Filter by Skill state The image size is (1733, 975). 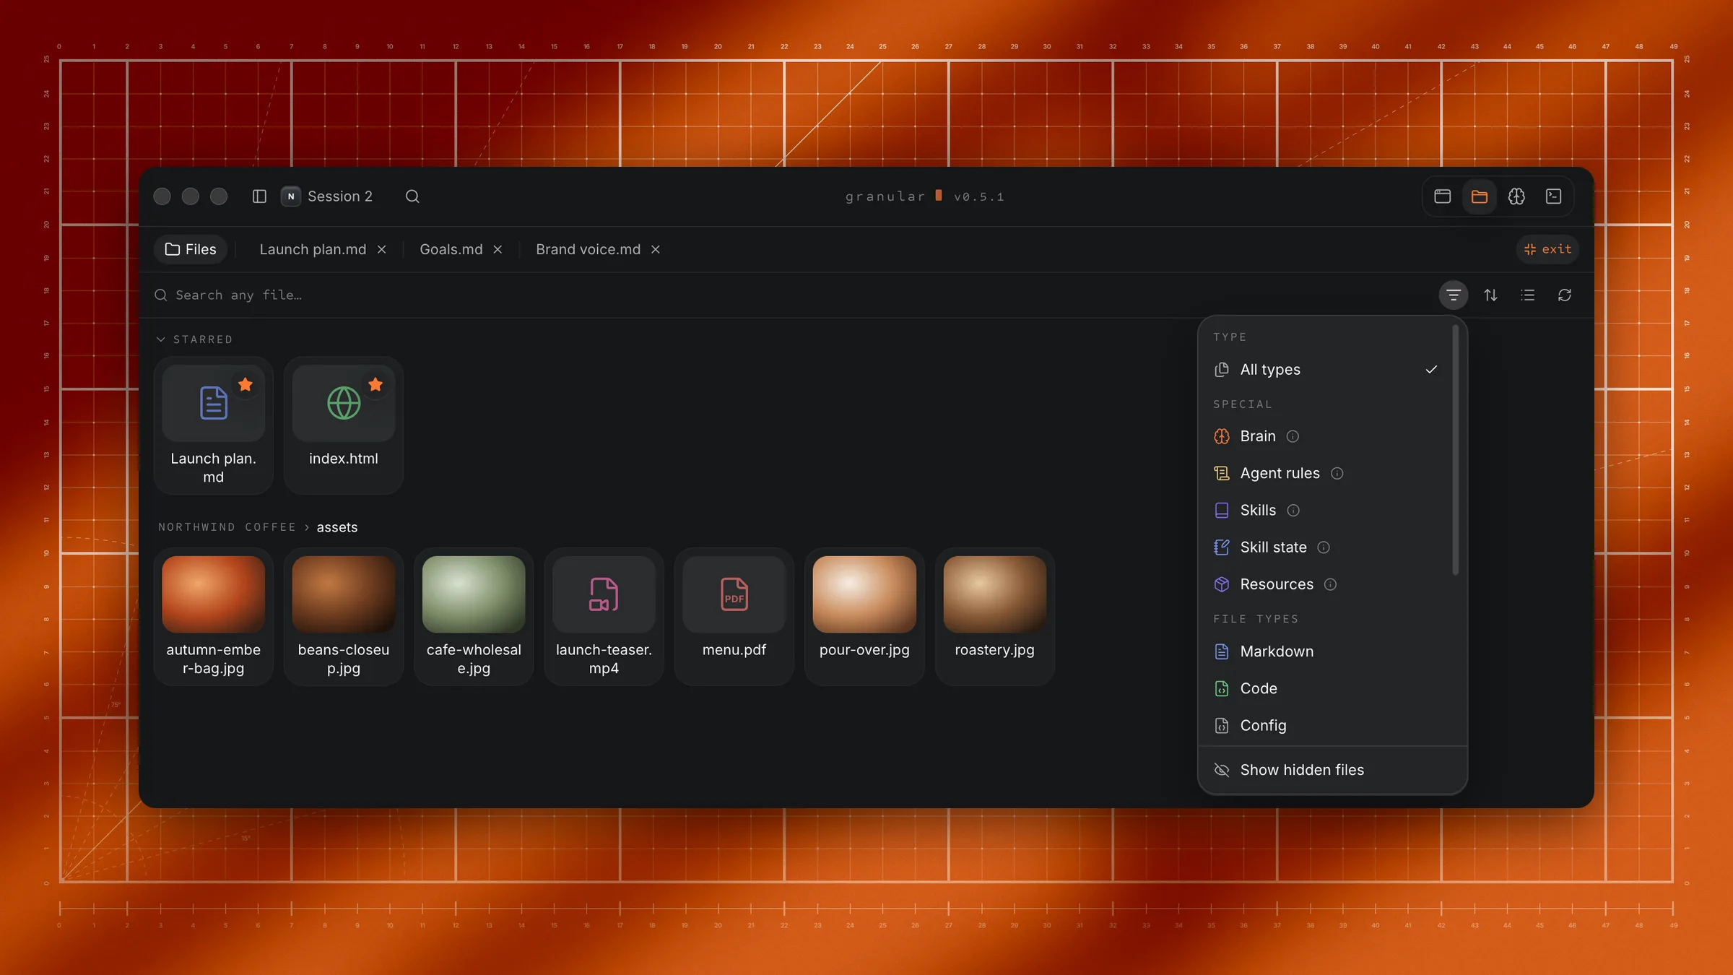(1327, 547)
